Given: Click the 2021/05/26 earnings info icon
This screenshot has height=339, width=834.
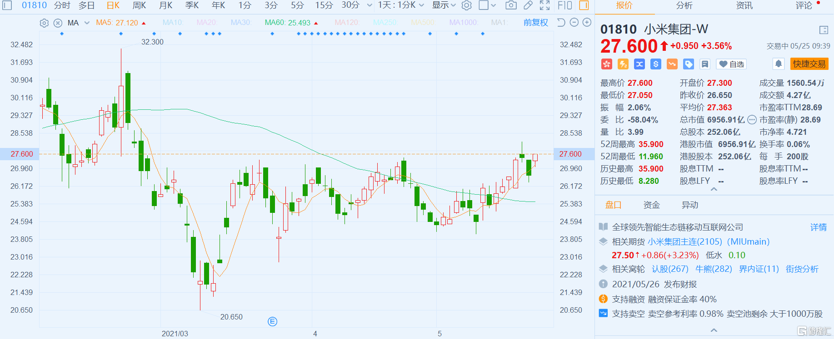Looking at the screenshot, I should (603, 284).
